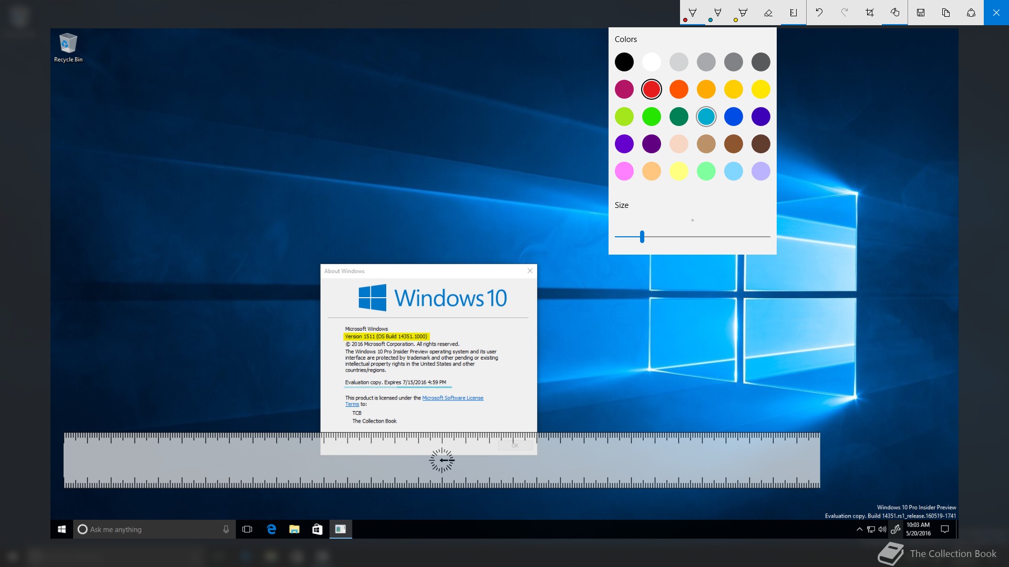The width and height of the screenshot is (1009, 567).
Task: Open File Explorer from the taskbar
Action: pos(294,529)
